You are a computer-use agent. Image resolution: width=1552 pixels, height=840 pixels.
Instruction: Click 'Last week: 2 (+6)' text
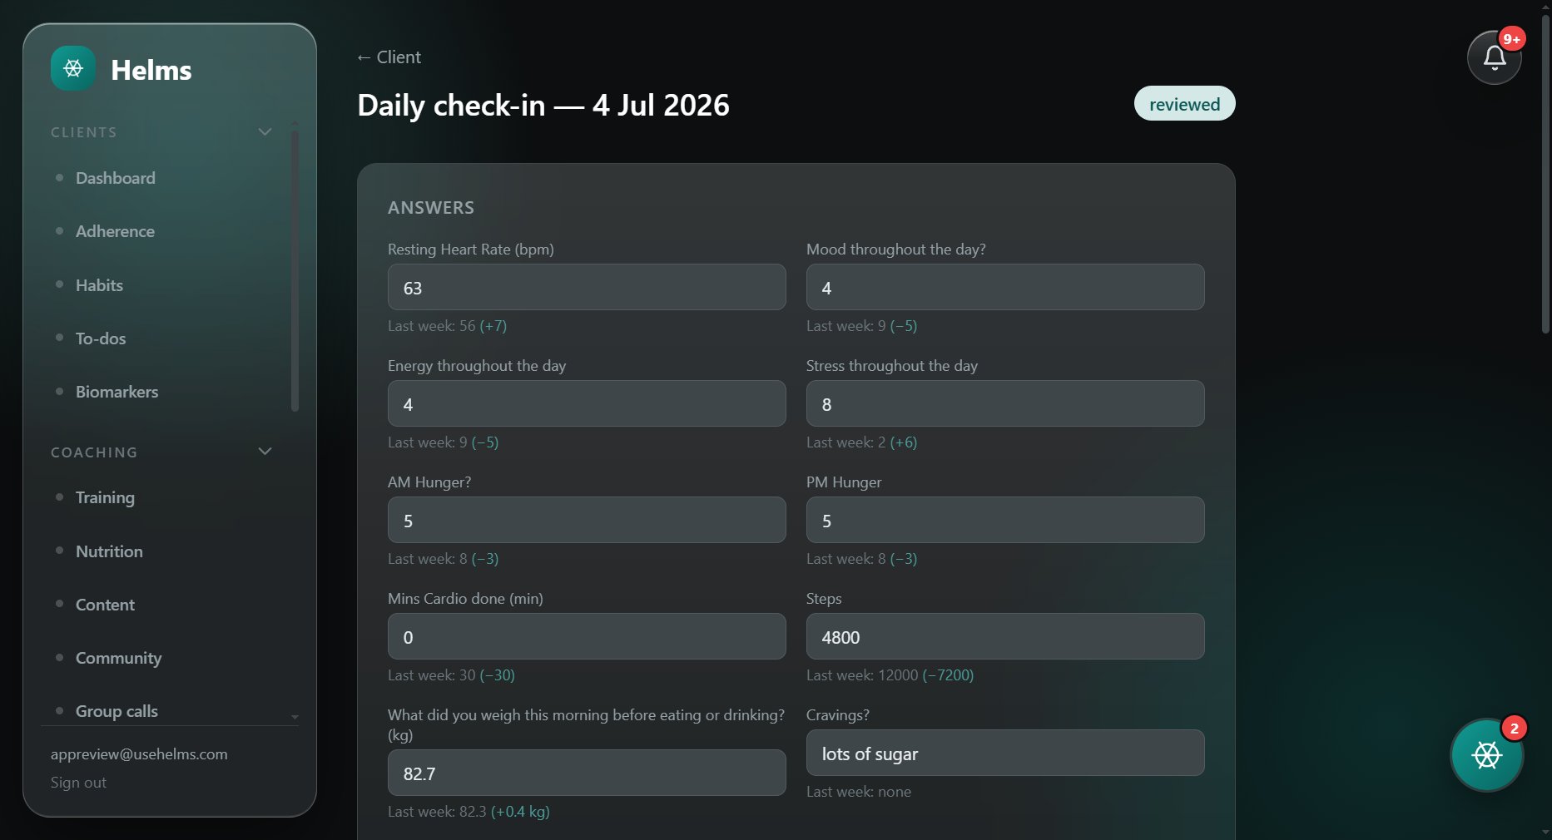(x=861, y=442)
